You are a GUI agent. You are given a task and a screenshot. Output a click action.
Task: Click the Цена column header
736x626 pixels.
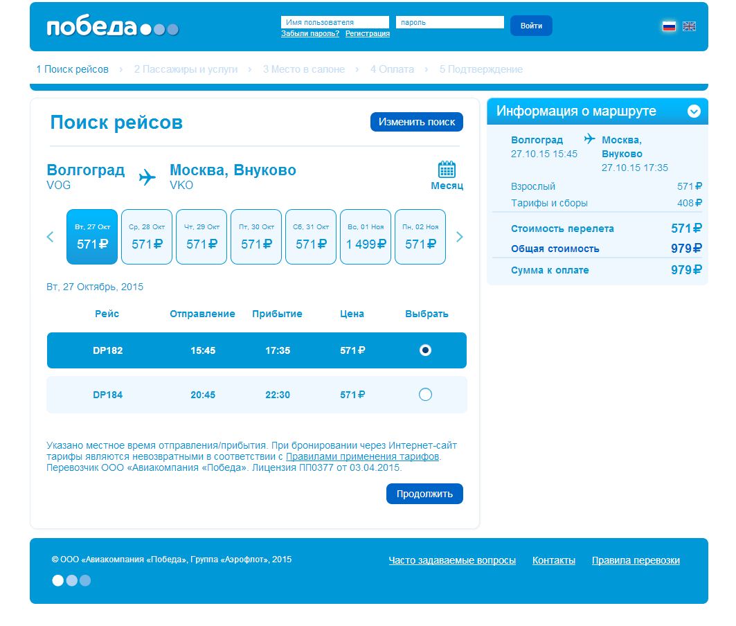[x=352, y=314]
